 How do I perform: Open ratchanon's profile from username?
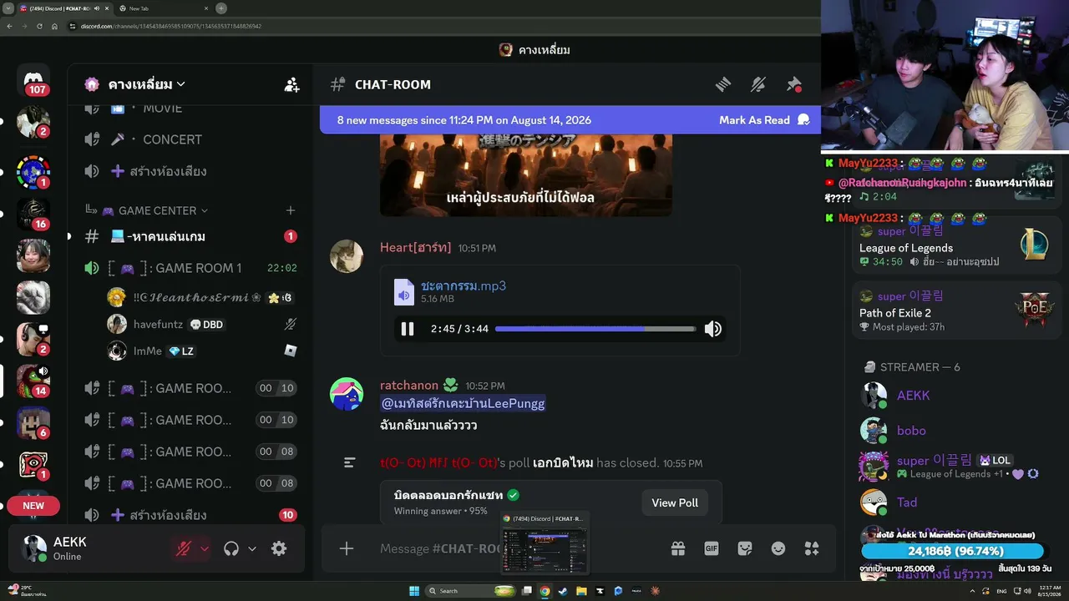[x=409, y=385]
